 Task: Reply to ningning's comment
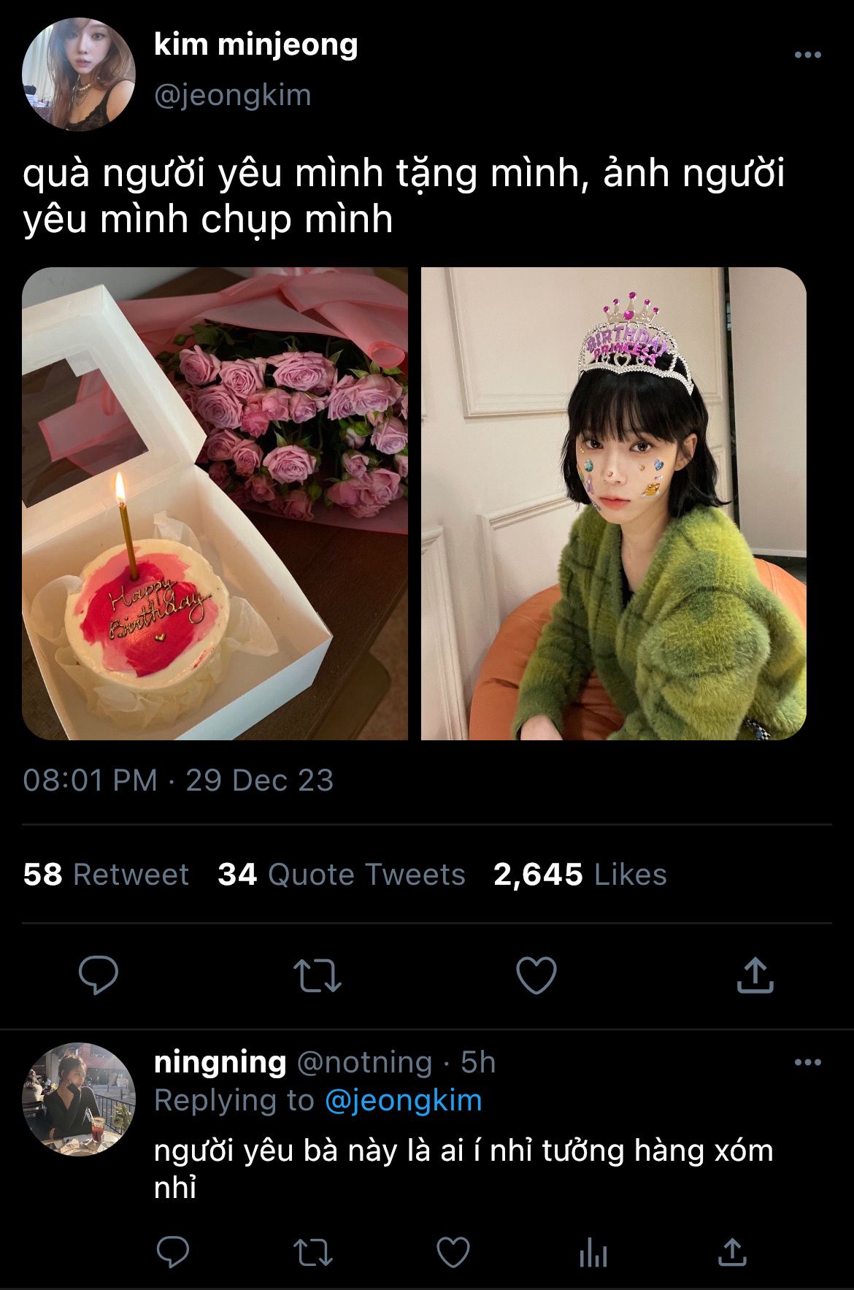coord(174,1253)
